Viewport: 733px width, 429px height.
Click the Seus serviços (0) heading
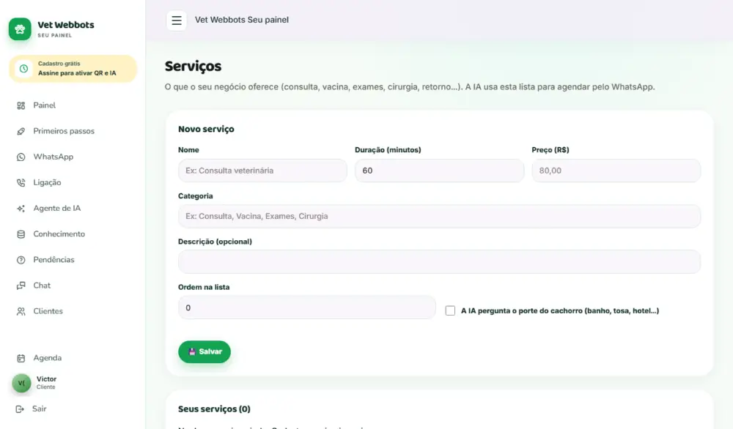pos(214,409)
